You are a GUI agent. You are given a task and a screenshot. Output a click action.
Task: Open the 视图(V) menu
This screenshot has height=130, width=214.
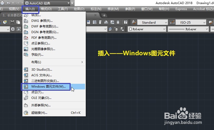[x=14, y=9]
